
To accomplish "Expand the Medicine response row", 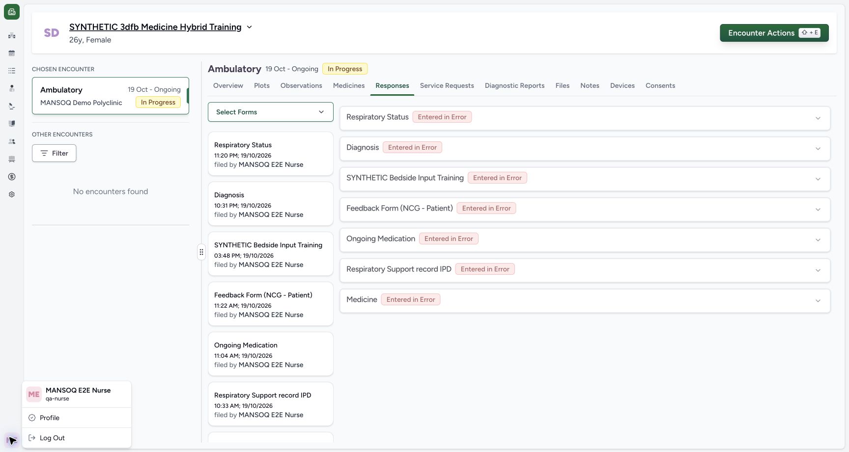I will tap(585, 301).
